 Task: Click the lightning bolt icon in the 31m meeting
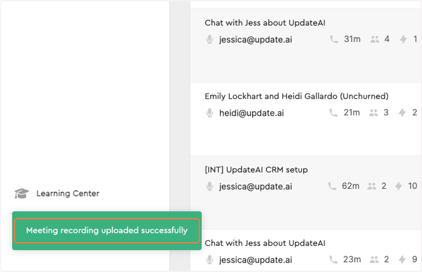(x=403, y=39)
